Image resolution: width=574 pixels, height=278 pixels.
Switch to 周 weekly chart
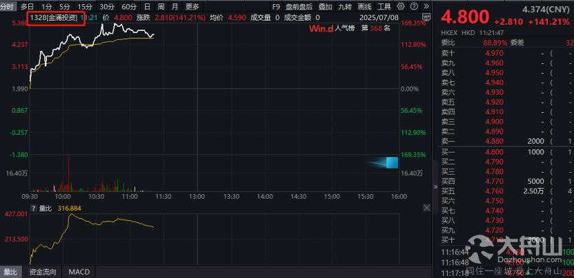[x=161, y=6]
